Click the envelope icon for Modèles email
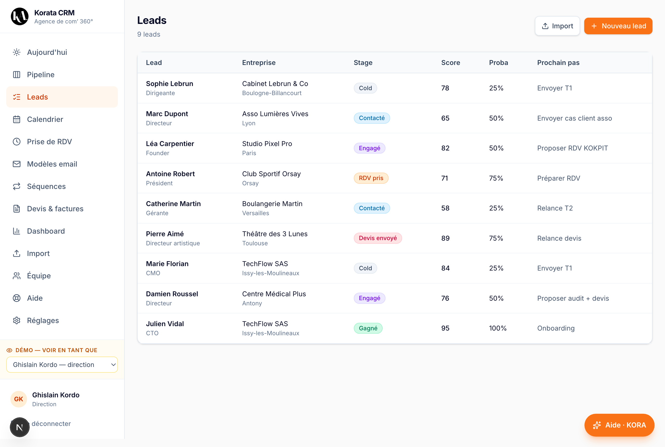This screenshot has width=665, height=447. (17, 164)
